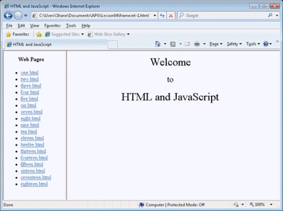This screenshot has height=211, width=283.
Task: Open the recent pages dropdown arrow
Action: (x=26, y=15)
